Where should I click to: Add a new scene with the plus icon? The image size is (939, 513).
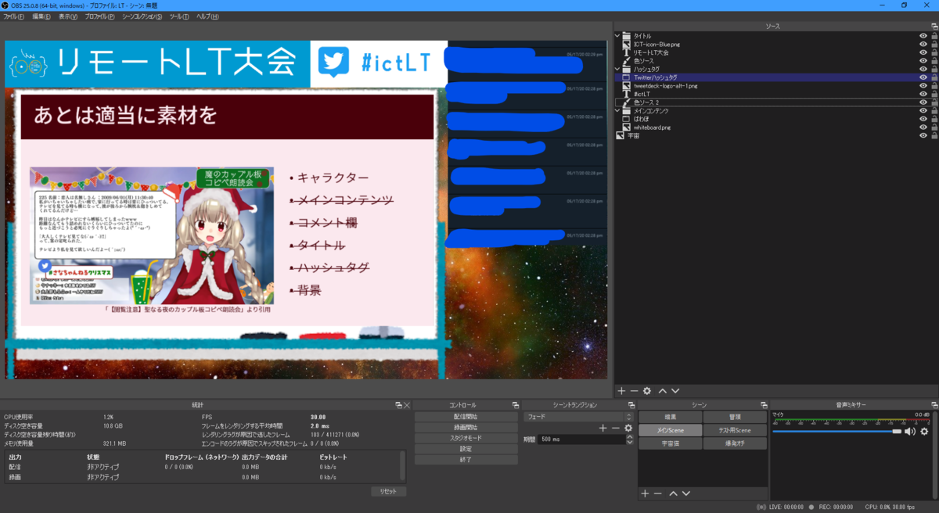[x=643, y=493]
